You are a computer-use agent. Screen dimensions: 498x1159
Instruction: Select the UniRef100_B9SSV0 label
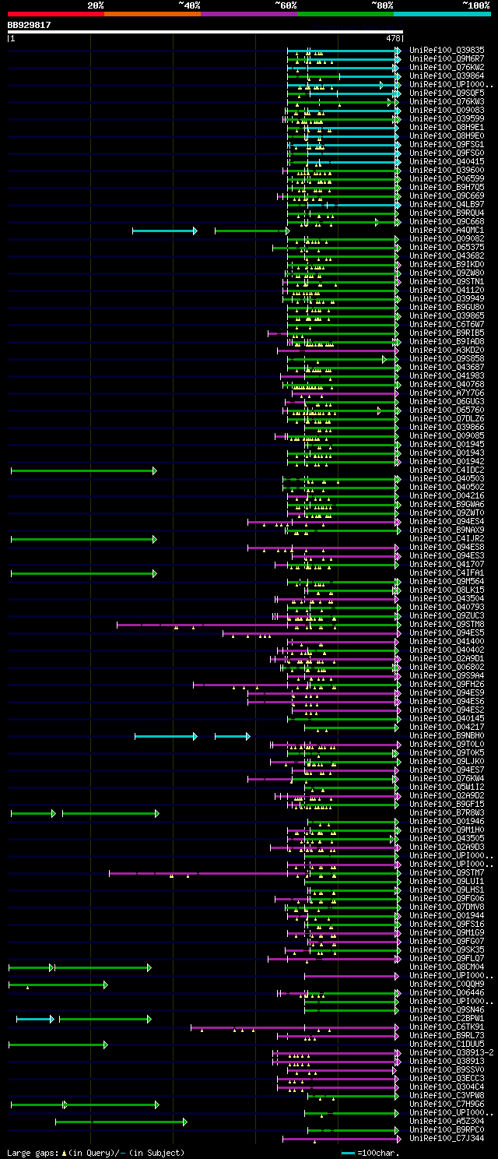[447, 1069]
